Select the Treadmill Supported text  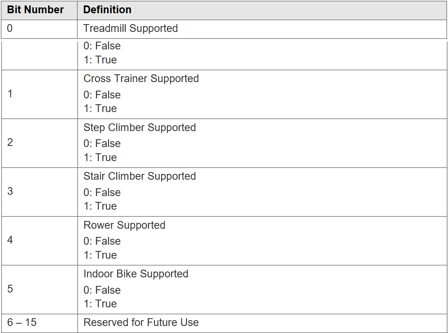(x=130, y=28)
